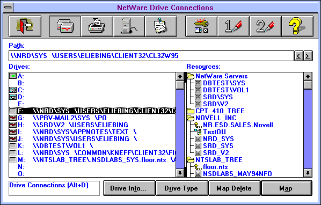Screen dimensions: 321x205
Task: Go up a level via NR.ESD.SALES.Novell
Action: (x=198, y=125)
